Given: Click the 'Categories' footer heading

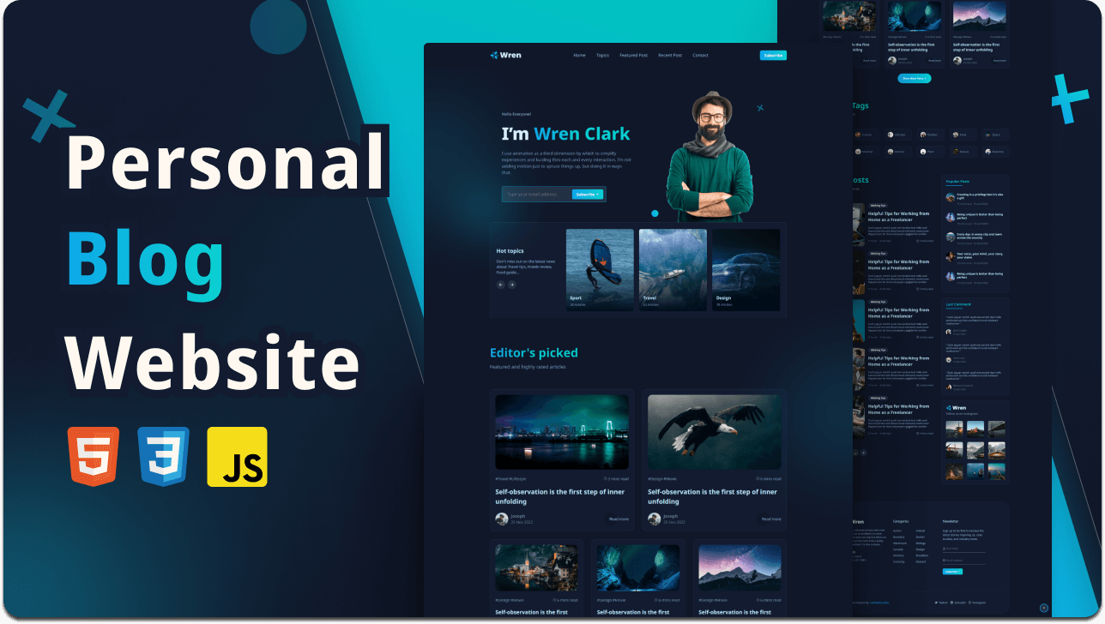Looking at the screenshot, I should 901,520.
